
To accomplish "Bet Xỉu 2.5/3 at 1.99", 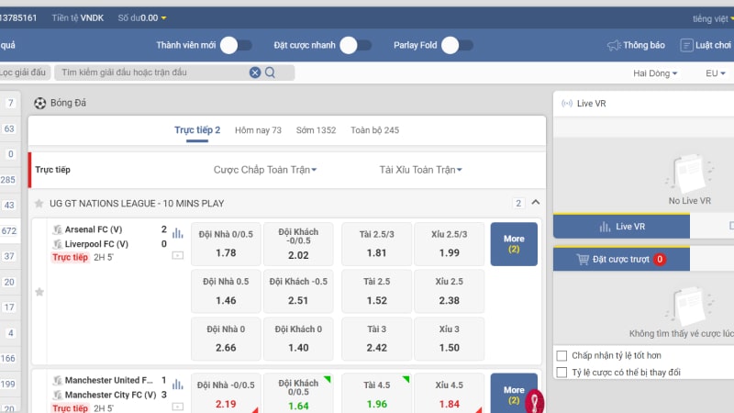I will pyautogui.click(x=450, y=244).
